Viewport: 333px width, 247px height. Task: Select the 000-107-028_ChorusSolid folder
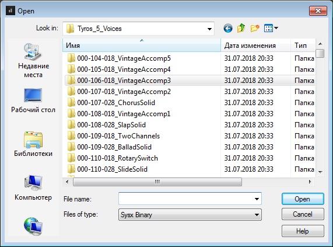coord(116,103)
